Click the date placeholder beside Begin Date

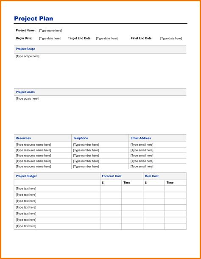tap(50, 38)
